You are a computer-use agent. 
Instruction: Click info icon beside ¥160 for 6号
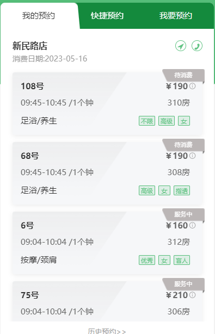(193, 225)
